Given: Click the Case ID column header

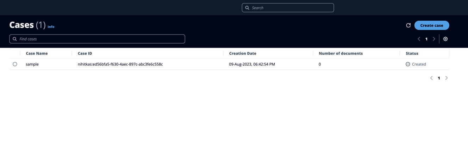Looking at the screenshot, I should (x=85, y=54).
